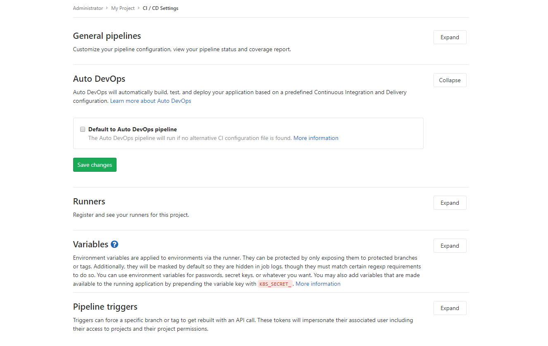Click the General pipelines heading
The height and width of the screenshot is (346, 548).
[x=107, y=36]
